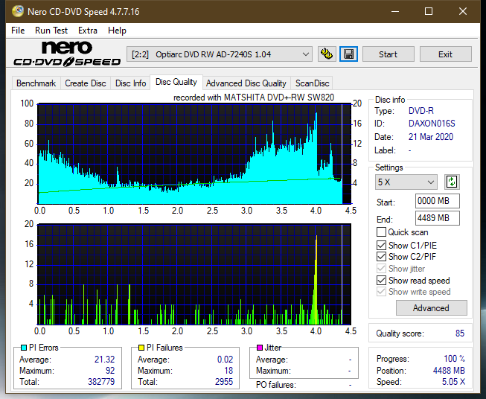Open the drive selection dropdown
Viewport: 486px width, 399px height.
(x=220, y=54)
